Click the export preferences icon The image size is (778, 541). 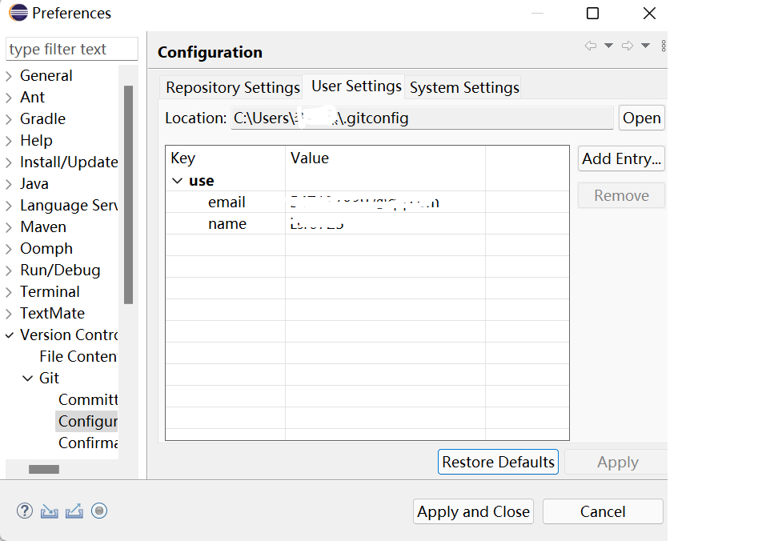tap(74, 511)
